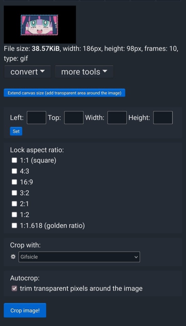
Task: Focus the Left input field
Action: click(x=37, y=117)
